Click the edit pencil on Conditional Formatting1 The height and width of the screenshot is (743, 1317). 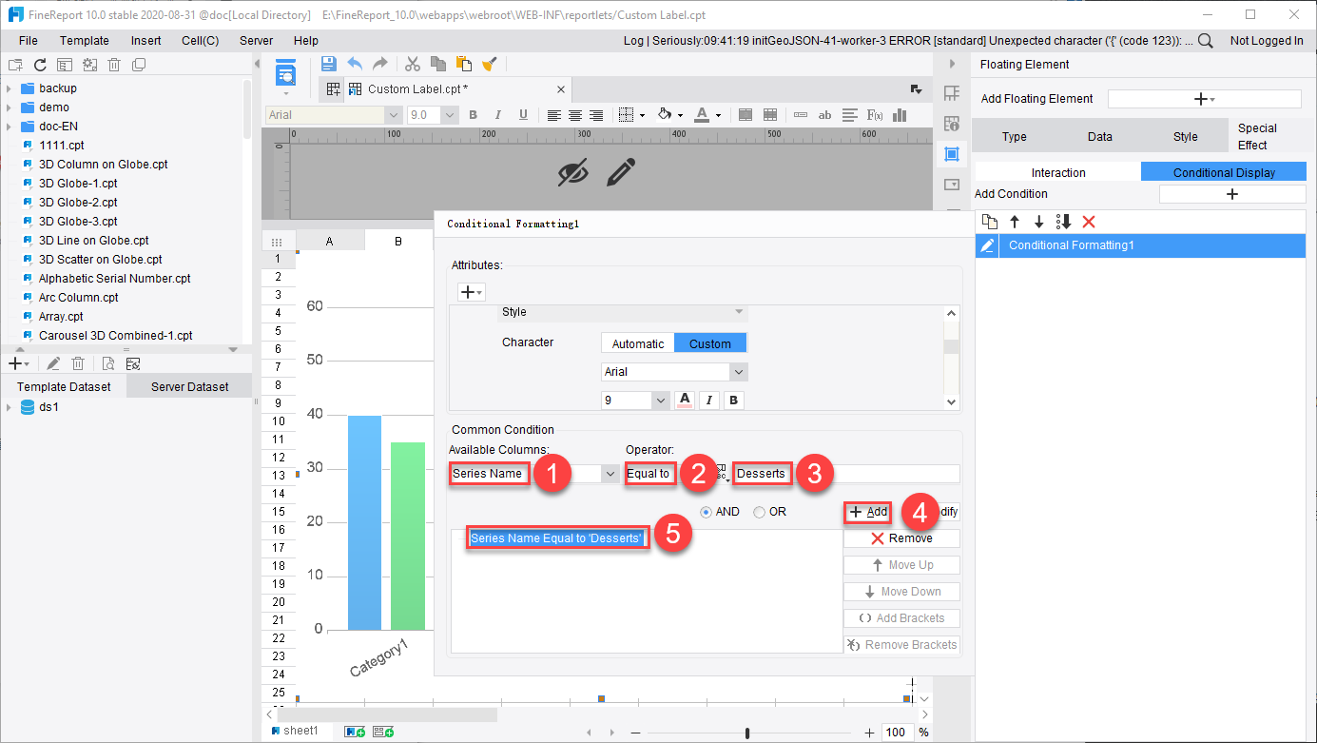click(986, 245)
